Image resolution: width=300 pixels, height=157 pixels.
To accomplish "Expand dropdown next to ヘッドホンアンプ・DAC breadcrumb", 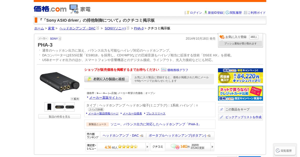I will pyautogui.click(x=98, y=28).
